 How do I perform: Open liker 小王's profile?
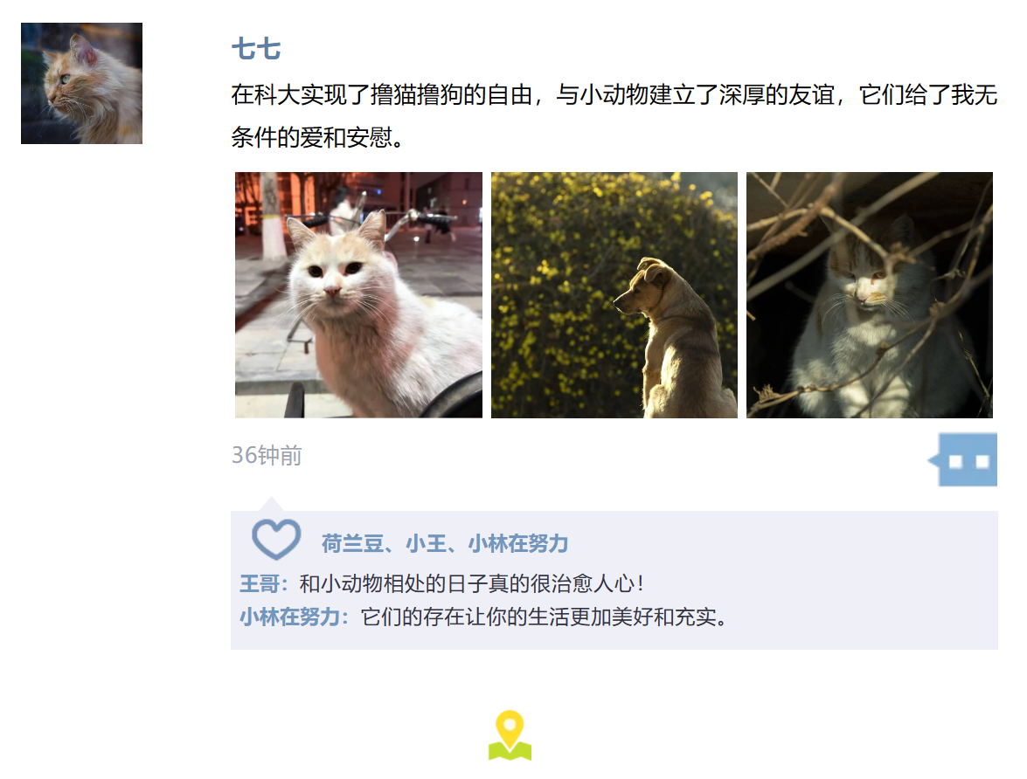[426, 543]
